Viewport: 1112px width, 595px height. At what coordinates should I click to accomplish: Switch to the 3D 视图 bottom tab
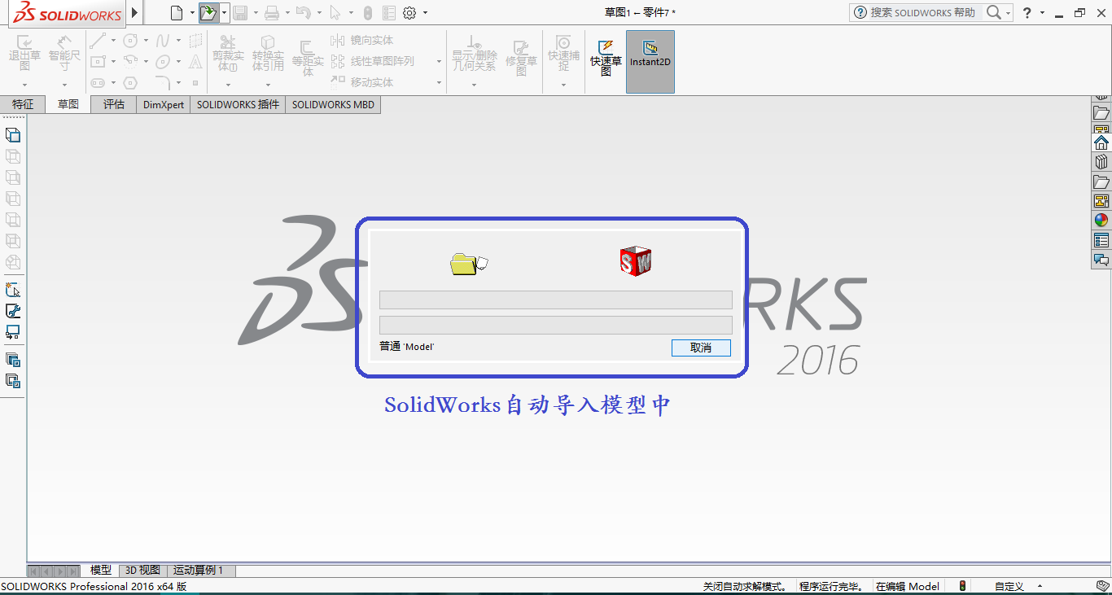point(143,571)
